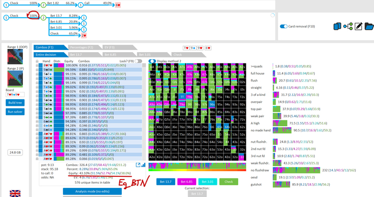The image size is (374, 197).
Task: Switch off Display method 2 toggle
Action: [x=152, y=61]
